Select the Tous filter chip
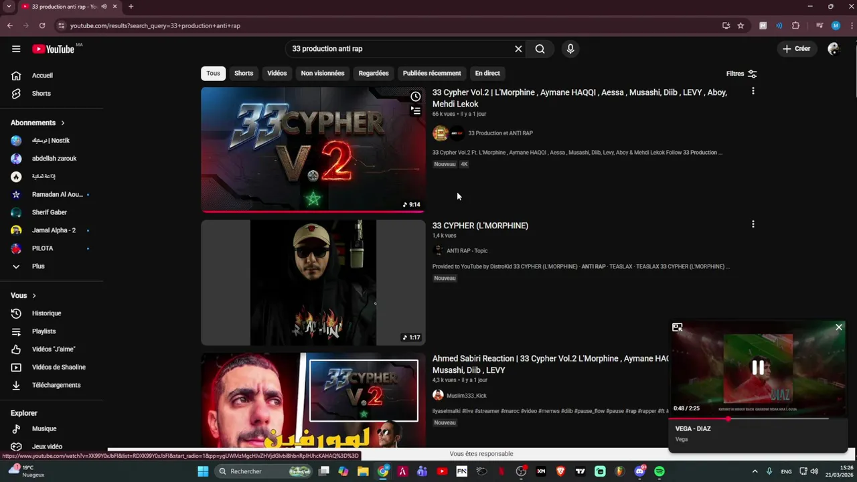This screenshot has height=482, width=857. tap(213, 74)
